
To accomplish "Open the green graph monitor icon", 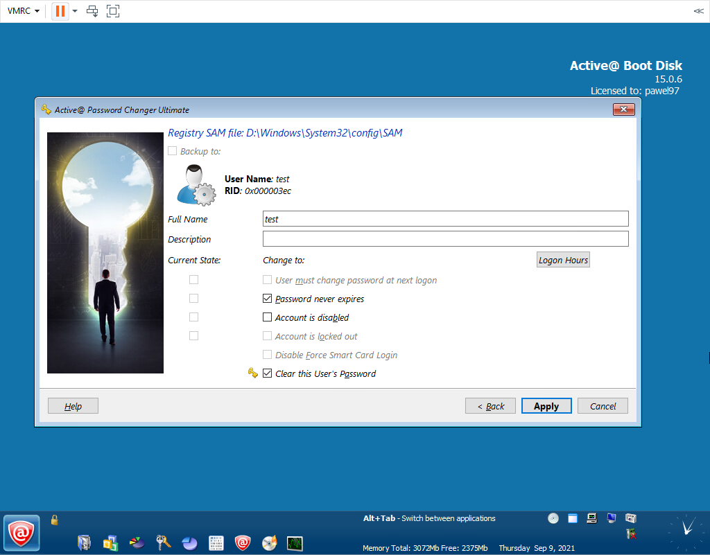I will point(295,543).
